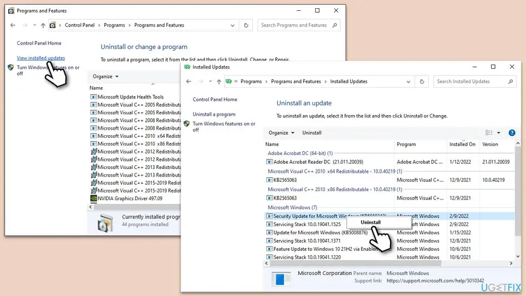Click Uninstall a program link

pos(213,114)
